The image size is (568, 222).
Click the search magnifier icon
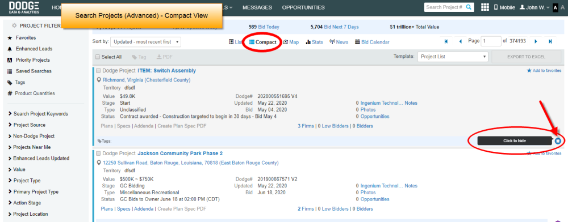pos(469,7)
